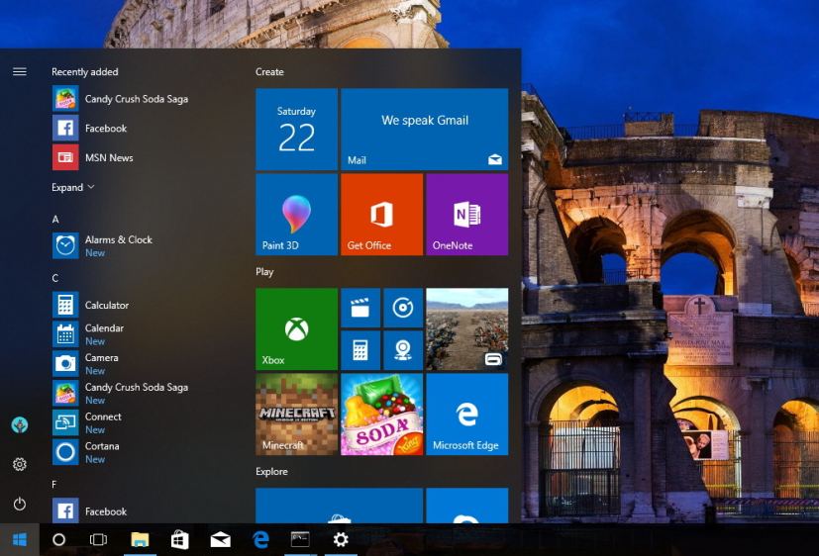Open Edge browser from the taskbar
This screenshot has height=556, width=819.
(260, 539)
